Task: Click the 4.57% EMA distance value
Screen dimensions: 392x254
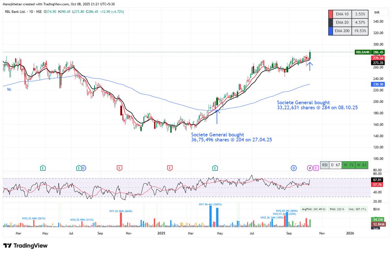Action: click(x=360, y=23)
